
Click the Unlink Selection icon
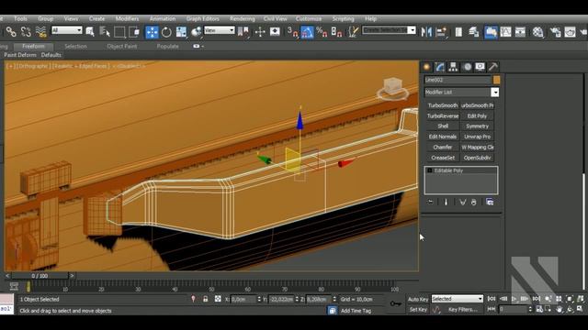tap(26, 32)
